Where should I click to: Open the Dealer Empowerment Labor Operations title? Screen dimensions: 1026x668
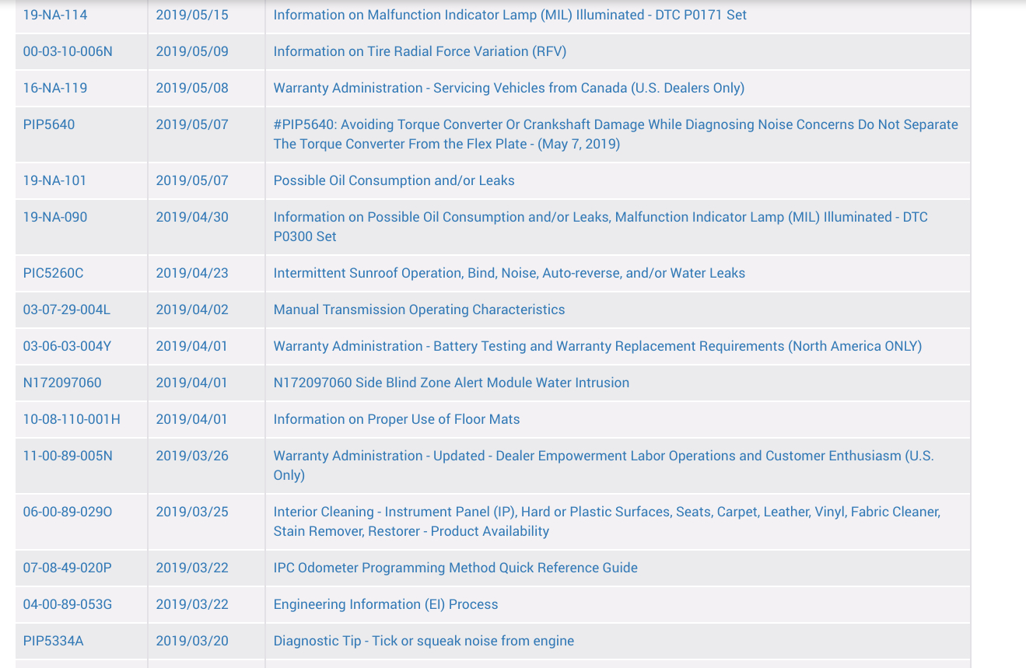(x=604, y=465)
